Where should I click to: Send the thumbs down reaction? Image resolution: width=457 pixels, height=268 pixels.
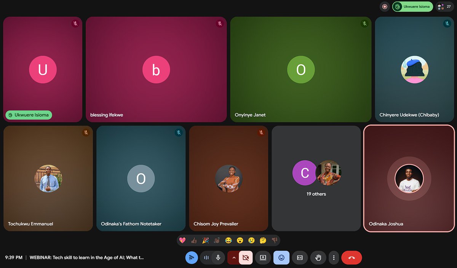(274, 241)
